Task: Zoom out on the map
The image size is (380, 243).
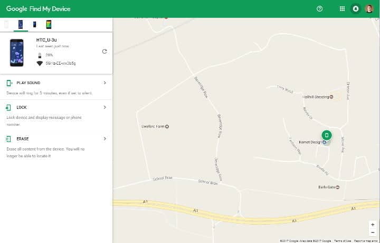Action: click(x=373, y=233)
